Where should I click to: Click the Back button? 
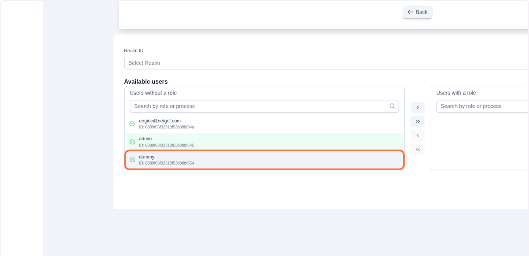(417, 12)
